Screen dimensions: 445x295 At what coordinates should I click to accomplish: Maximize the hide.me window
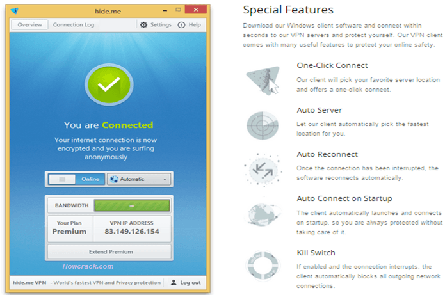[x=178, y=10]
